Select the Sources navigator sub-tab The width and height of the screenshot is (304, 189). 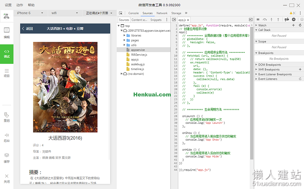point(124,20)
